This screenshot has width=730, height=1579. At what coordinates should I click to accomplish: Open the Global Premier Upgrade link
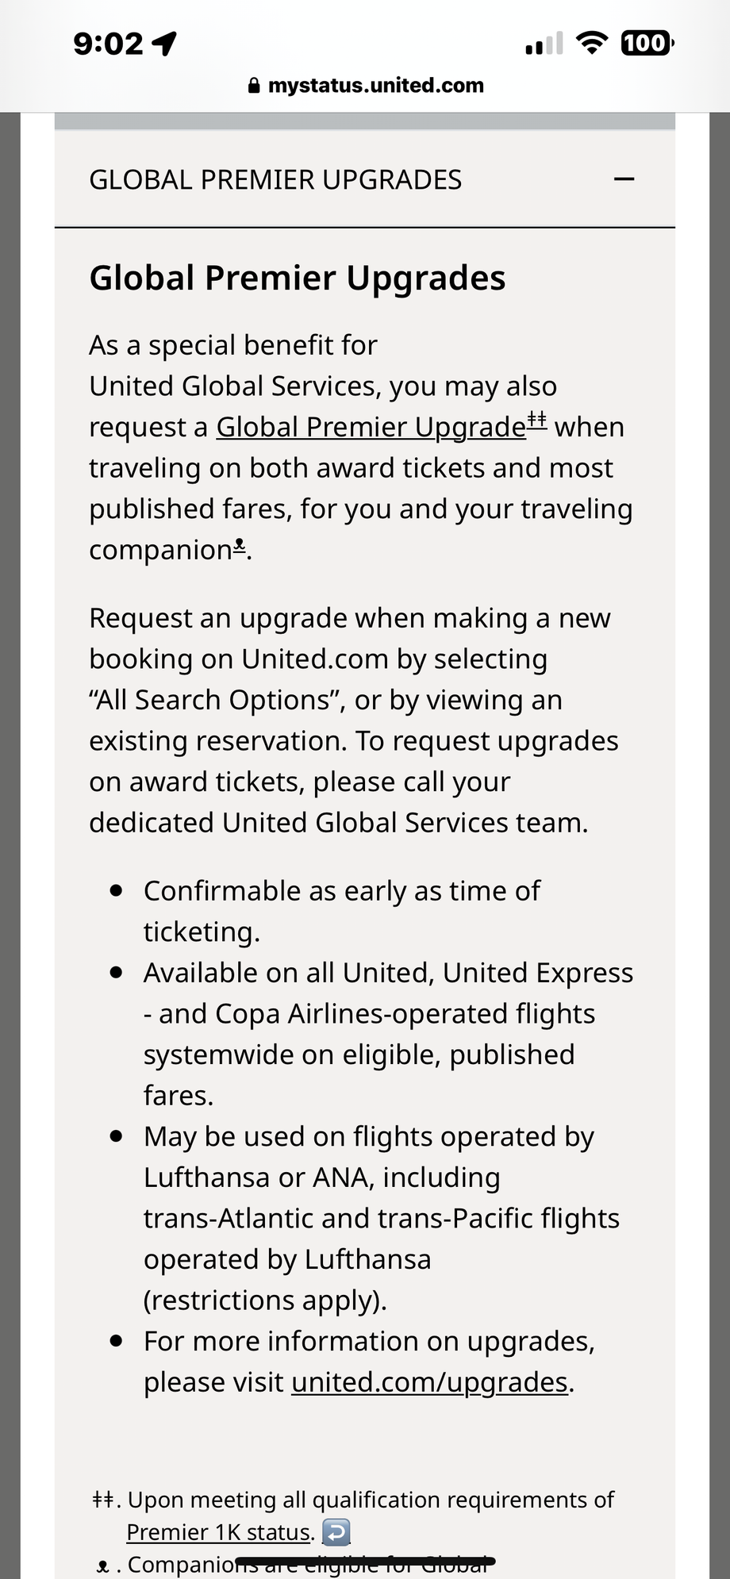371,428
